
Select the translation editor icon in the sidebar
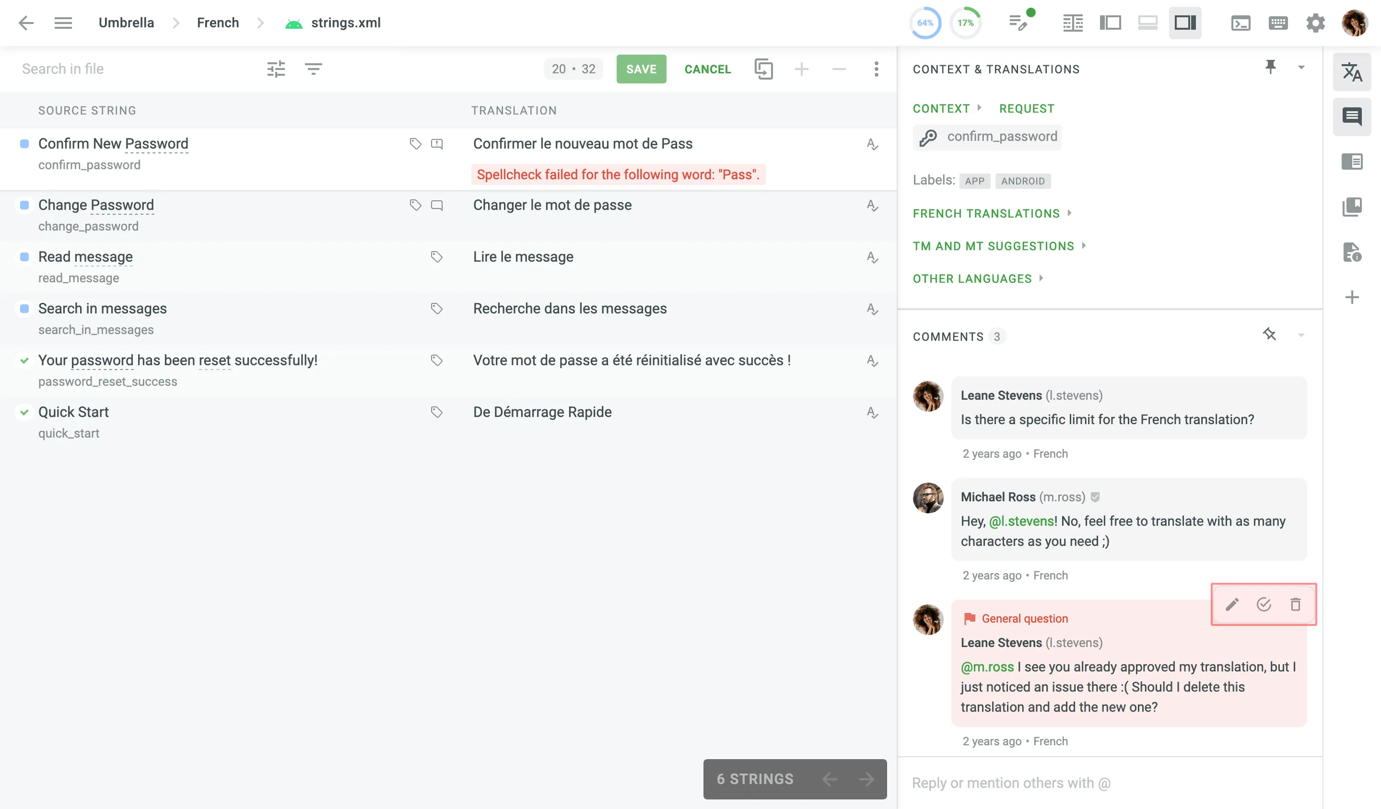tap(1352, 73)
